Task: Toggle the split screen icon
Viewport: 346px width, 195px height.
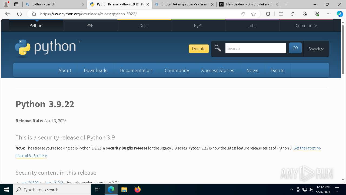Action: coord(281,14)
